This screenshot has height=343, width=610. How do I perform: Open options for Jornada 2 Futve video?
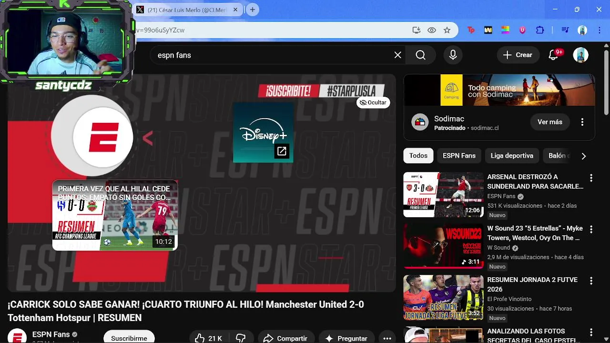(x=591, y=281)
